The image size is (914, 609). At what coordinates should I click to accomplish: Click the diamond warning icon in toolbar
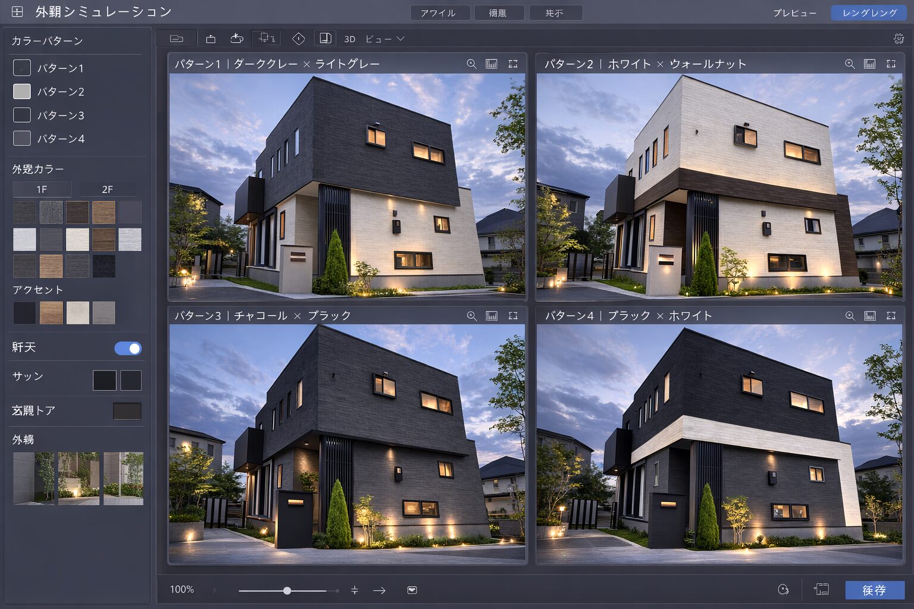pos(298,39)
